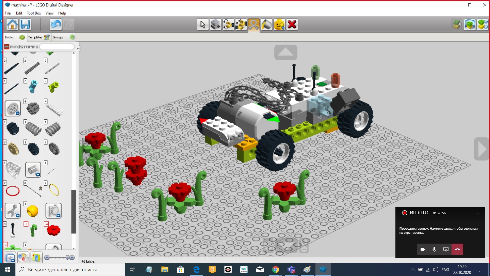The height and width of the screenshot is (276, 490).
Task: Go to the Home screen icon
Action: click(x=12, y=25)
